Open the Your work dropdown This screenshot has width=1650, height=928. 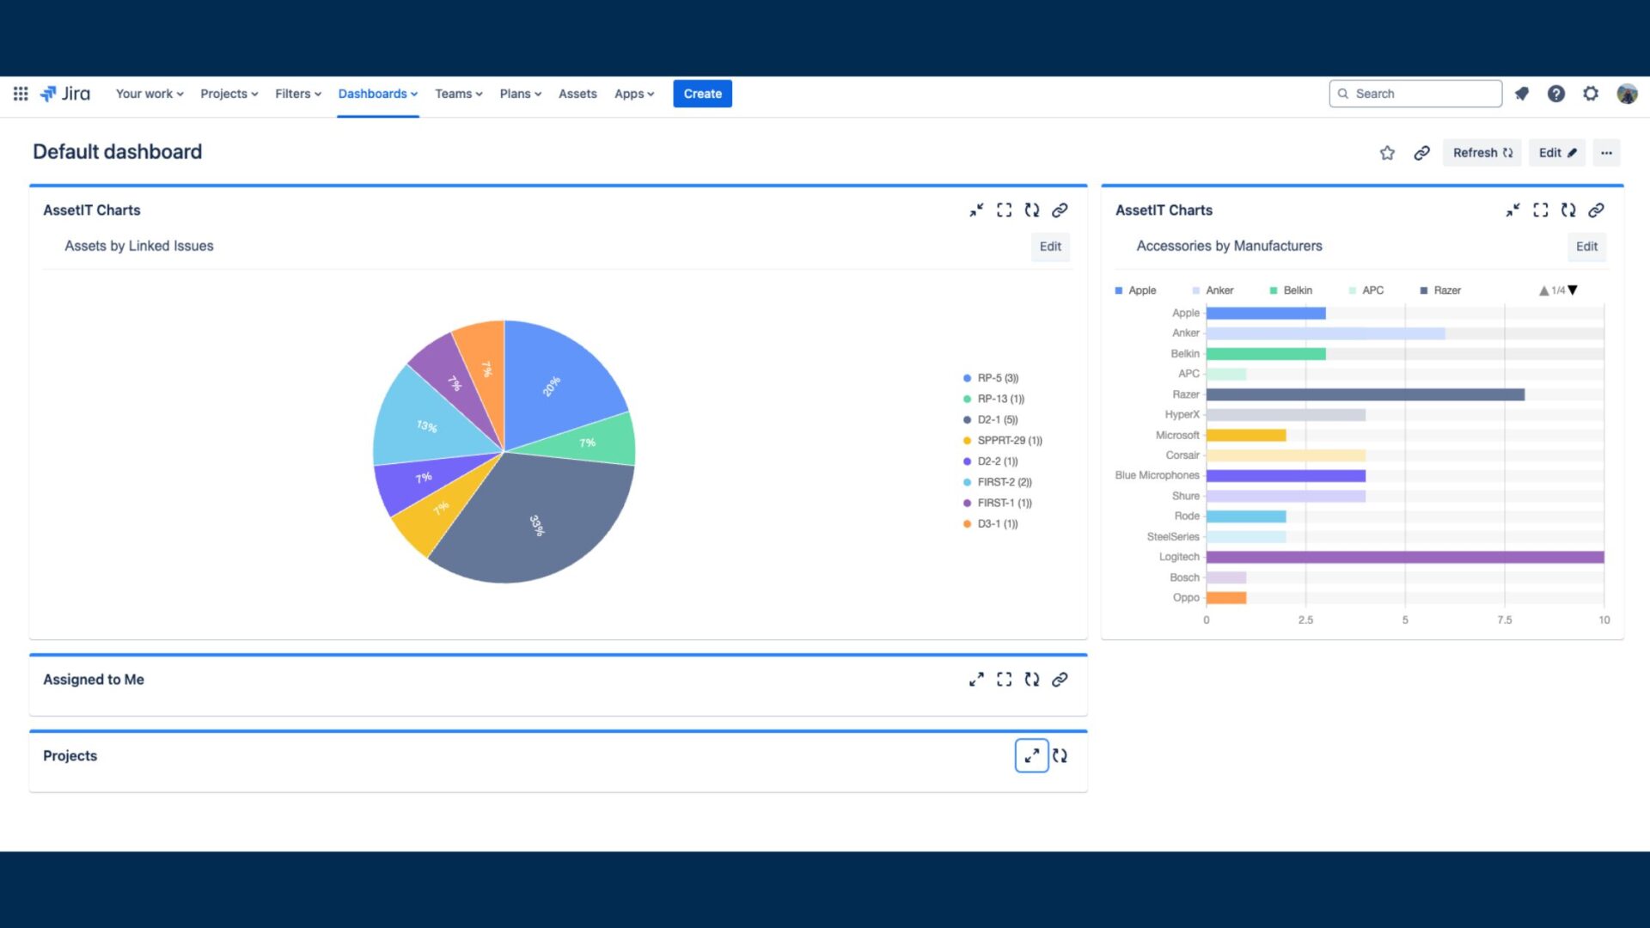coord(150,94)
